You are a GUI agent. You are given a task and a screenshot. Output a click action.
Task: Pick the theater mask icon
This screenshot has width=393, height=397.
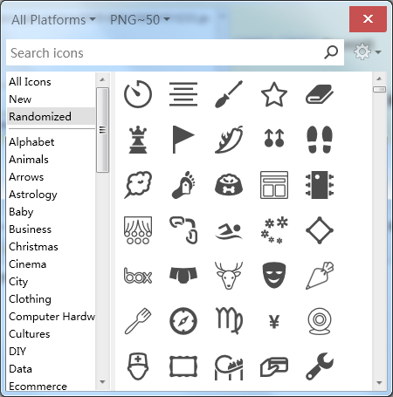coord(274,275)
